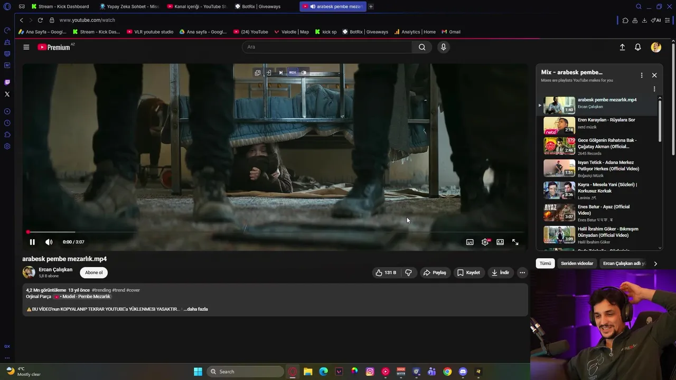Select Enes Batur - Ayaz playlist item

point(597,213)
